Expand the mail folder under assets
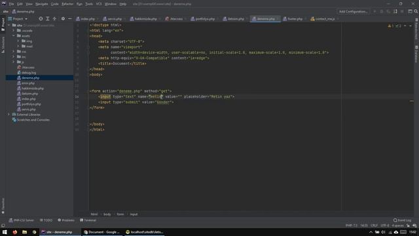 (18, 47)
